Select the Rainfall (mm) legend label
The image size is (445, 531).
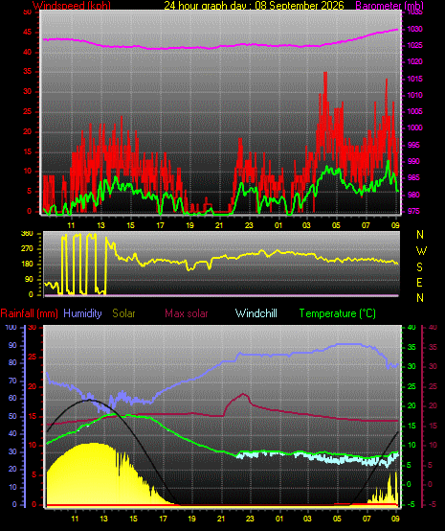(x=29, y=313)
